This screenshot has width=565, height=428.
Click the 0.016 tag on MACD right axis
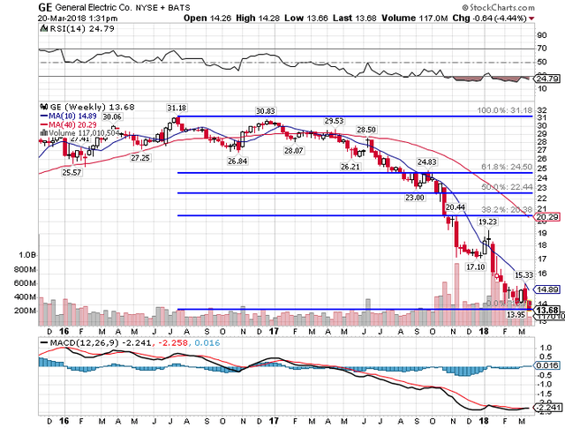548,365
